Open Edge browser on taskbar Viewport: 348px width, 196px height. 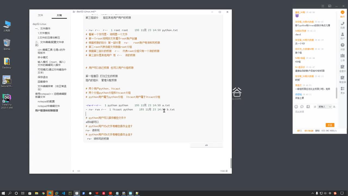click(50, 193)
